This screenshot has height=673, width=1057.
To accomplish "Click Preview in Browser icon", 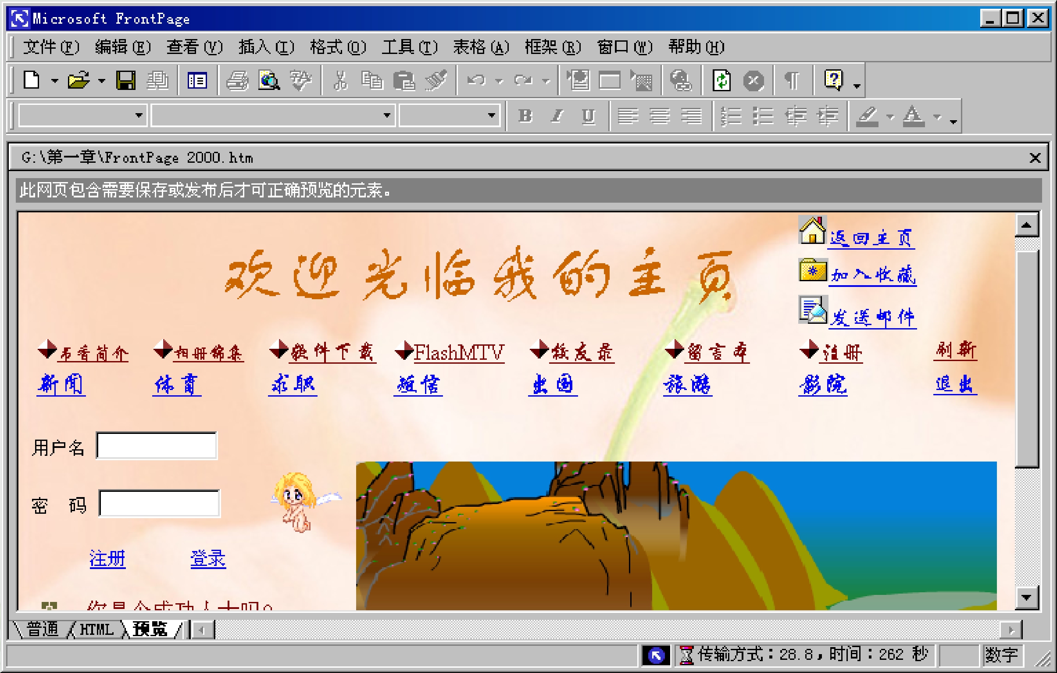I will click(x=269, y=81).
